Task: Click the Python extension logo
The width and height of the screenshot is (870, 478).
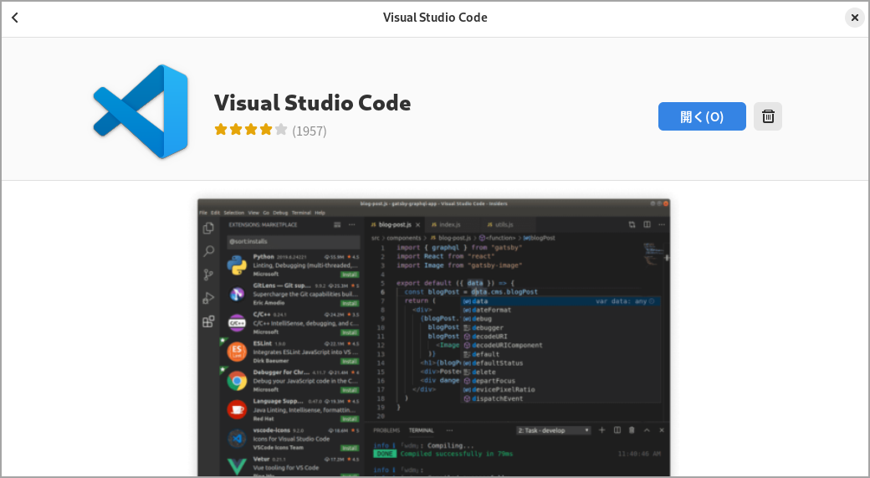Action: pyautogui.click(x=237, y=265)
